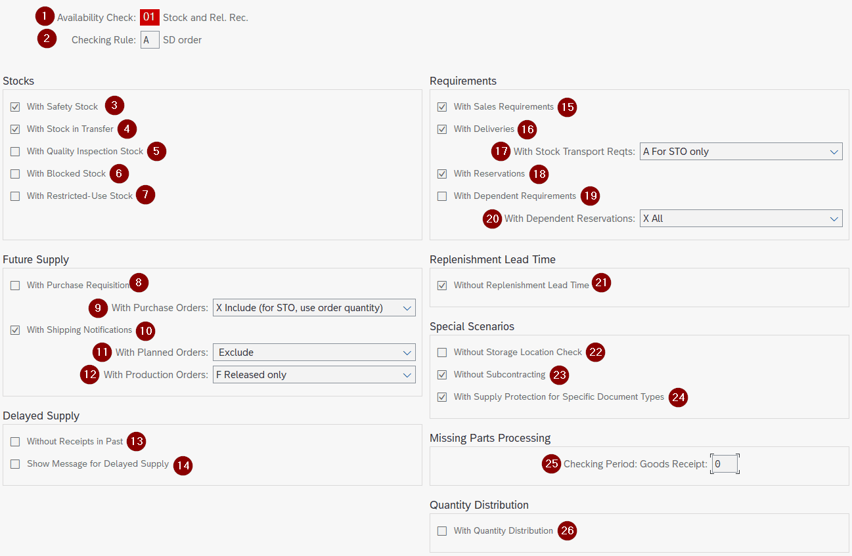Toggle Without Storage Location Check checkbox

pyautogui.click(x=442, y=352)
